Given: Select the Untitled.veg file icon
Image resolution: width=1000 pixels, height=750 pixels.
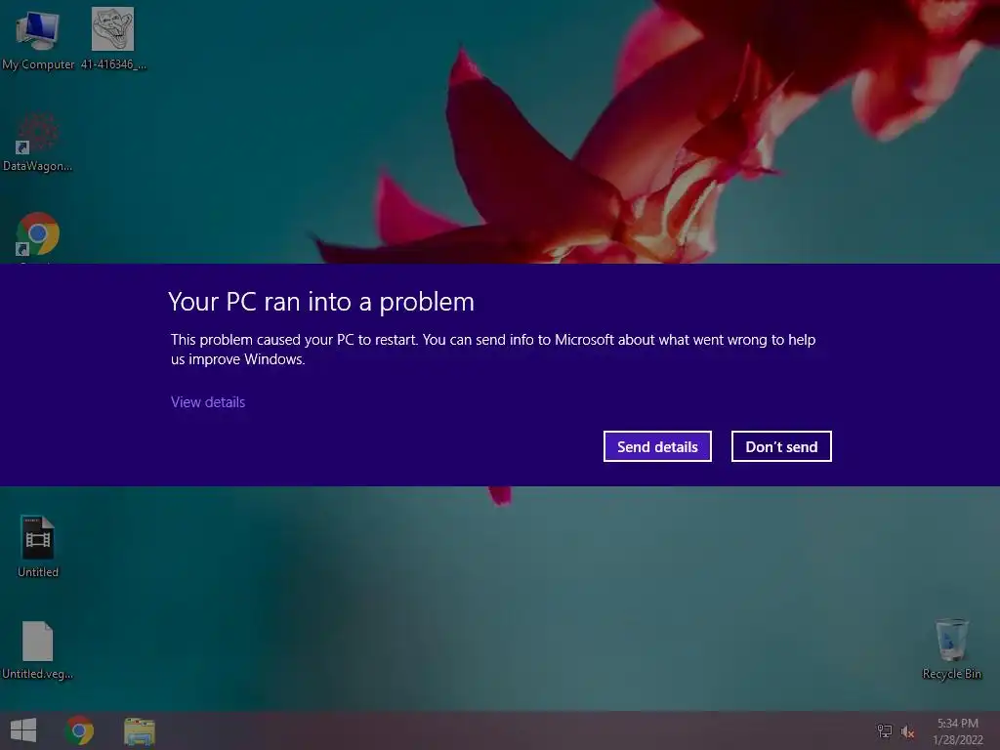Looking at the screenshot, I should click(38, 649).
